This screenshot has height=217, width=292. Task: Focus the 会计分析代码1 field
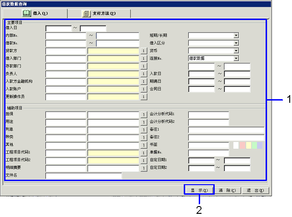tap(209, 115)
